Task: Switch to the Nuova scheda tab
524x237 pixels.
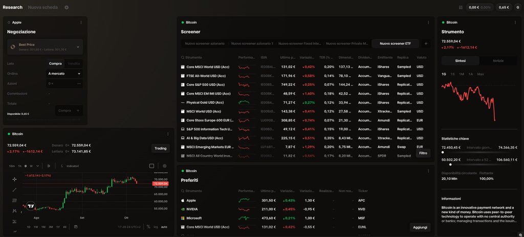Action: click(43, 7)
